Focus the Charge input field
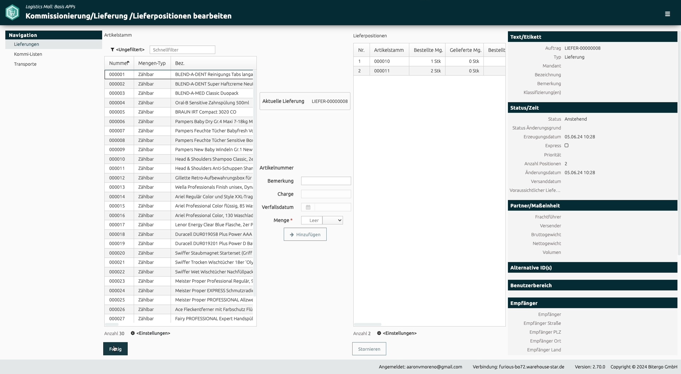The height and width of the screenshot is (374, 681). coord(326,194)
